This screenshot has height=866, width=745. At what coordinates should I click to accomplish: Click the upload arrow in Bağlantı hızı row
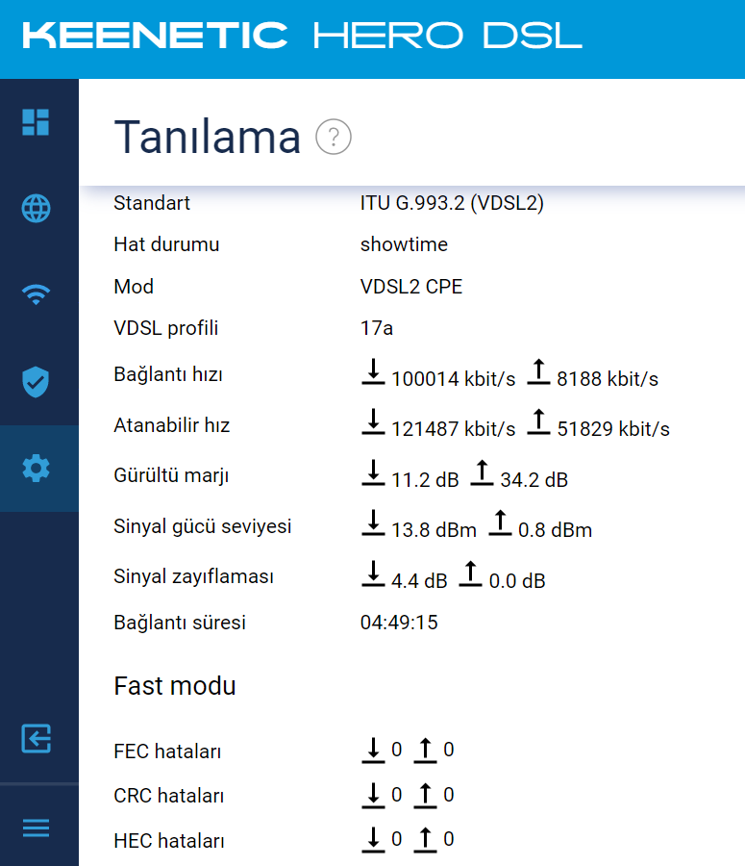[x=538, y=371]
